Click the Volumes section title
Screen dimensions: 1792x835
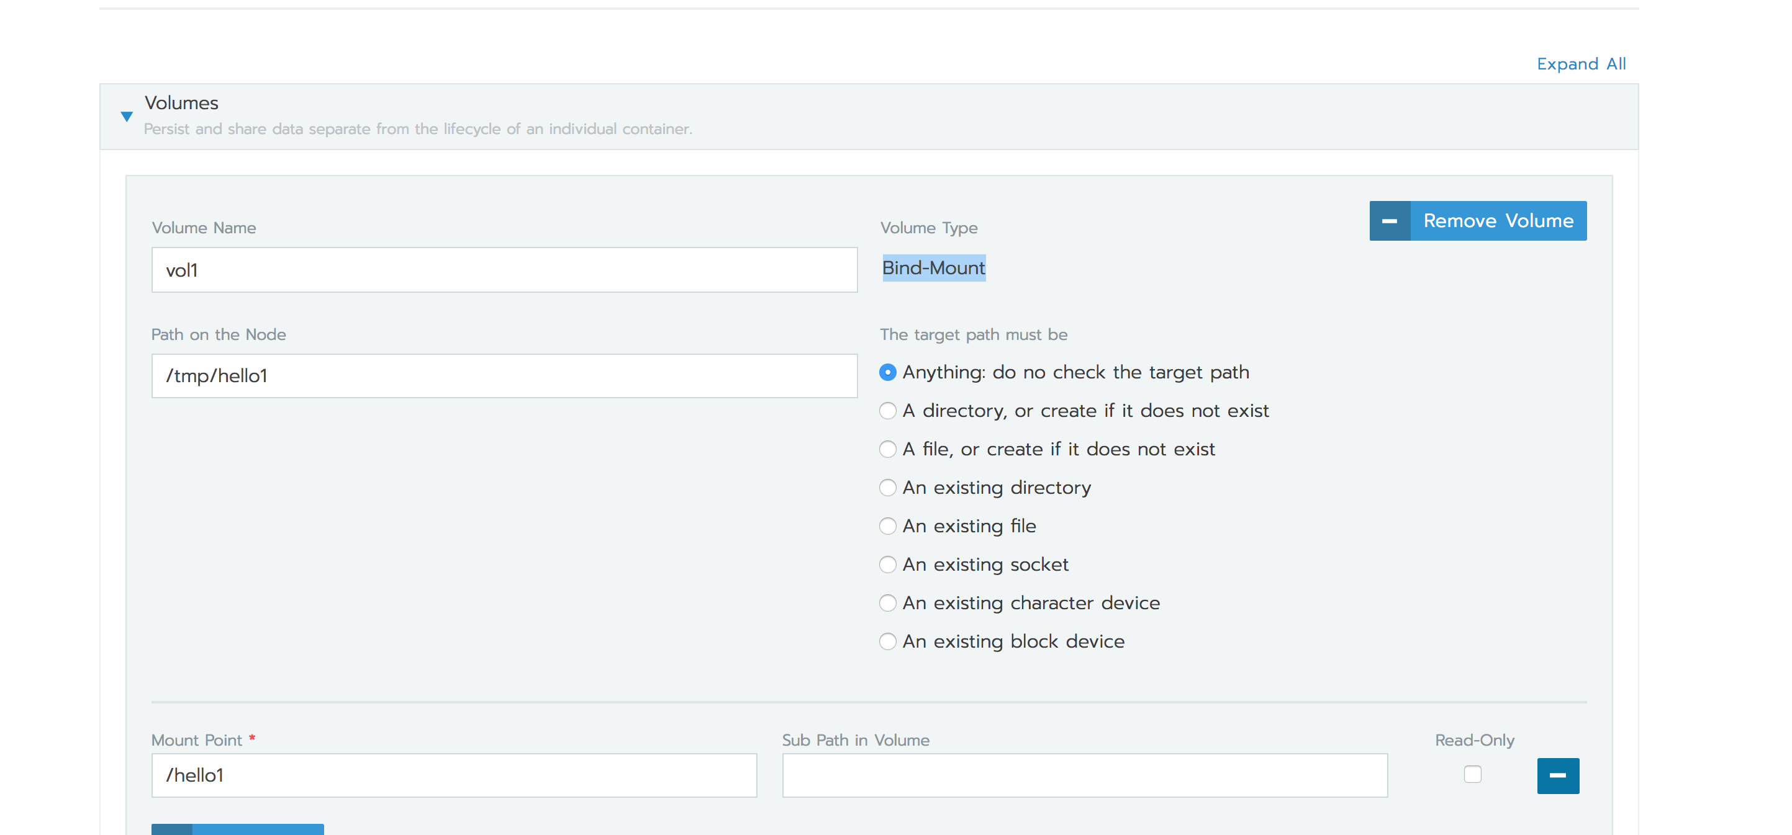click(181, 103)
